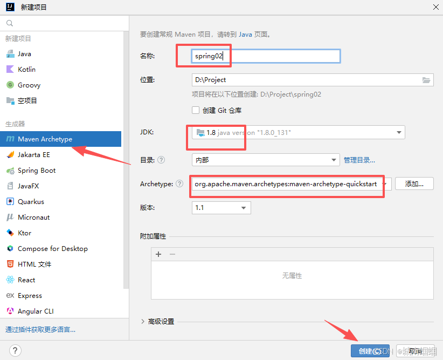Open the 管理目录... link
The height and width of the screenshot is (360, 443).
(x=359, y=160)
